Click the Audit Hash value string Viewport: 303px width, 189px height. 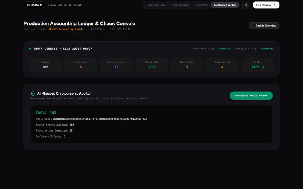100,119
